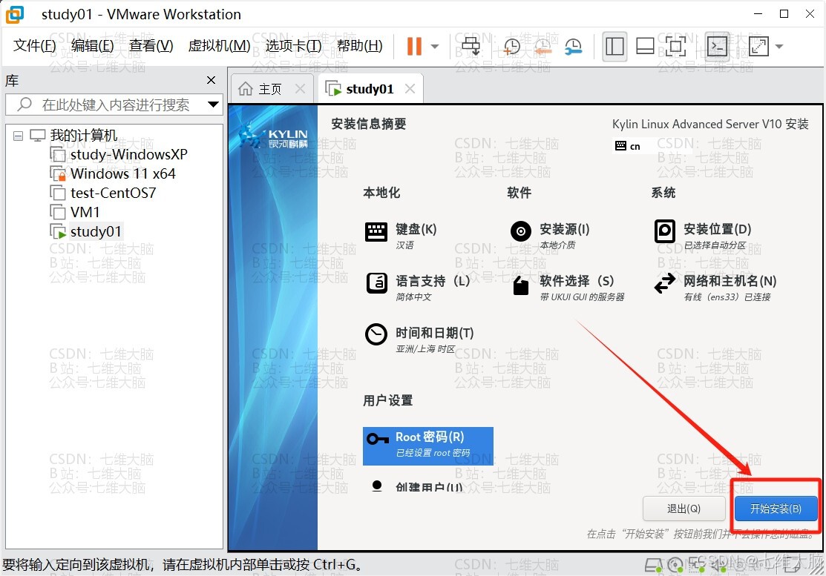Click the network adapter status bar icon

[697, 566]
